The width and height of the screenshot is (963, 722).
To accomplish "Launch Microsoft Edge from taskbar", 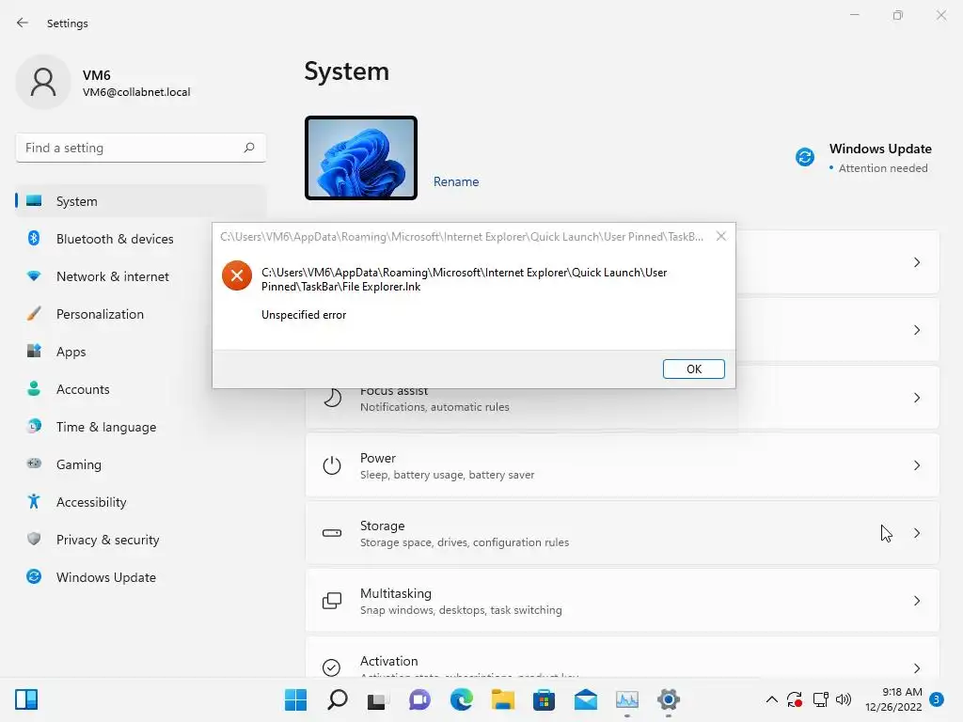I will coord(461,699).
